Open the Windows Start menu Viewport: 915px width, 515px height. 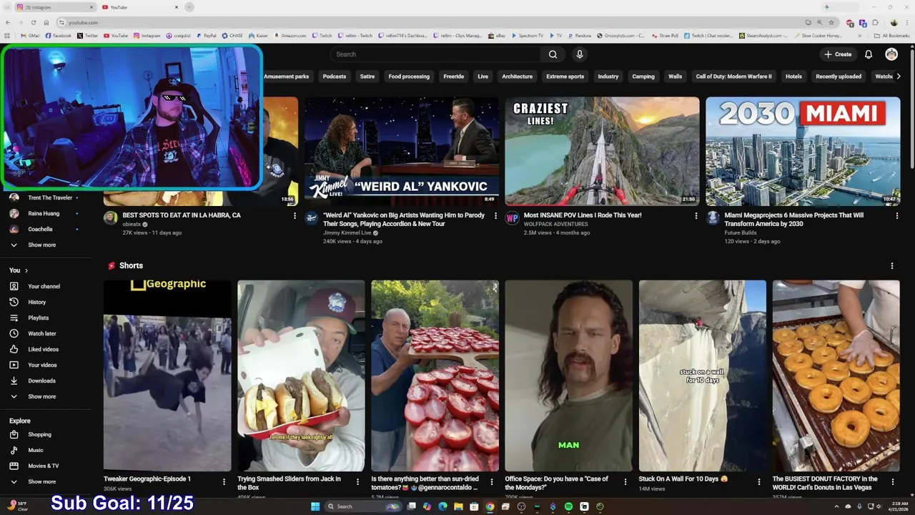[315, 506]
